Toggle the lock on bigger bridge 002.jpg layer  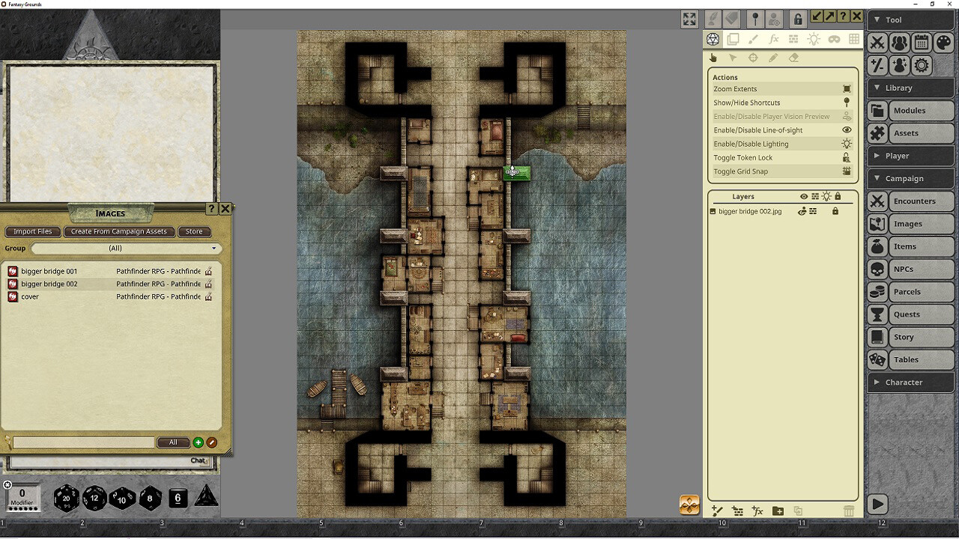[x=835, y=212]
